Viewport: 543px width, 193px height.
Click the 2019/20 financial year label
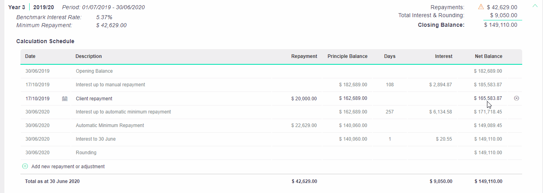44,7
